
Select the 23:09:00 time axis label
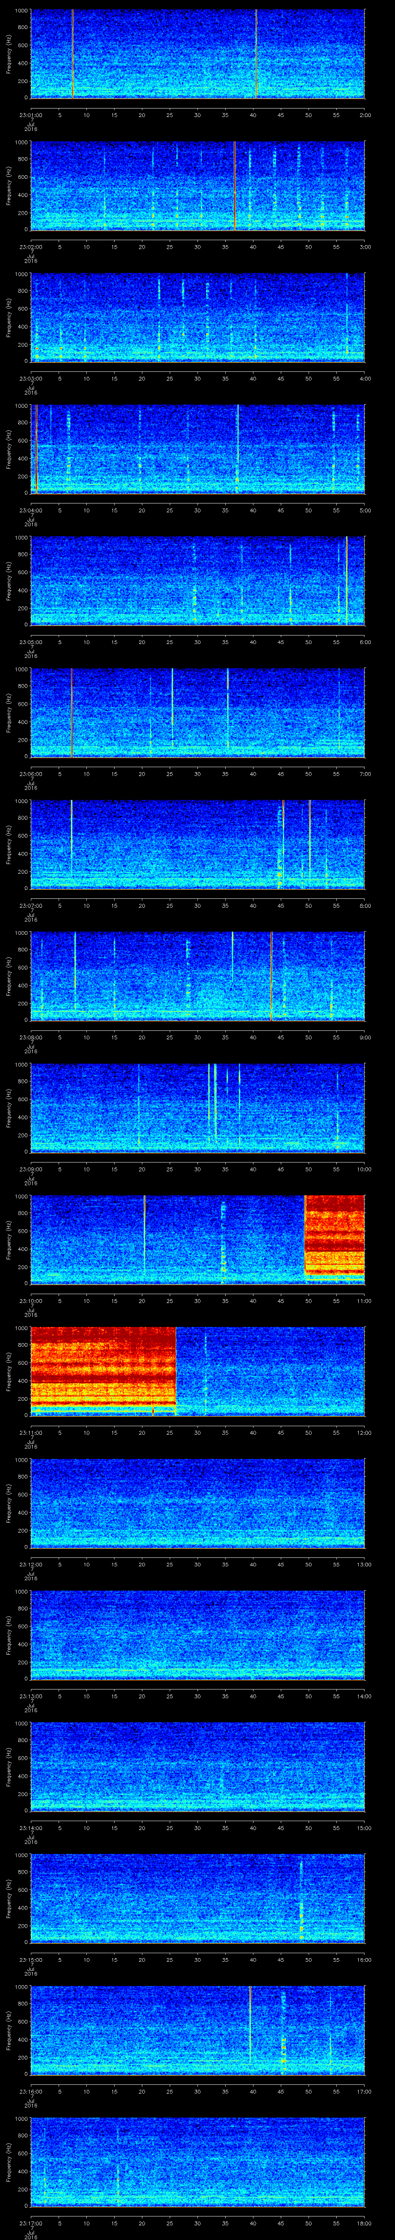(30, 1169)
